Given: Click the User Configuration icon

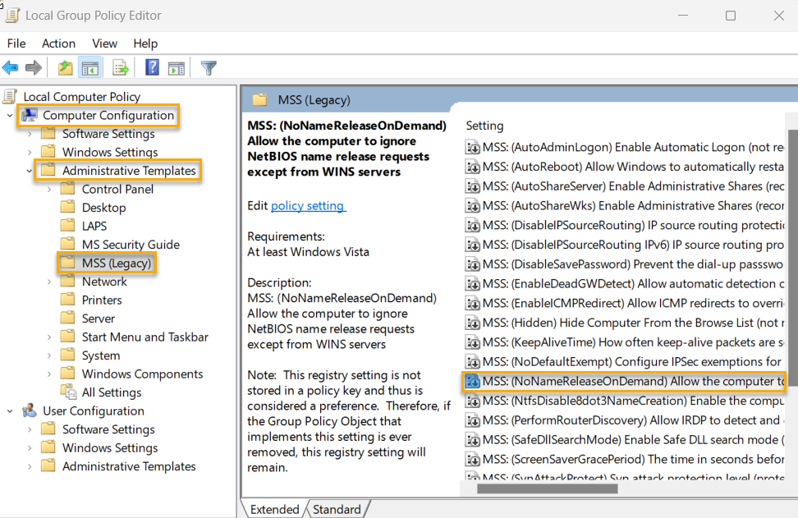Looking at the screenshot, I should click(31, 410).
